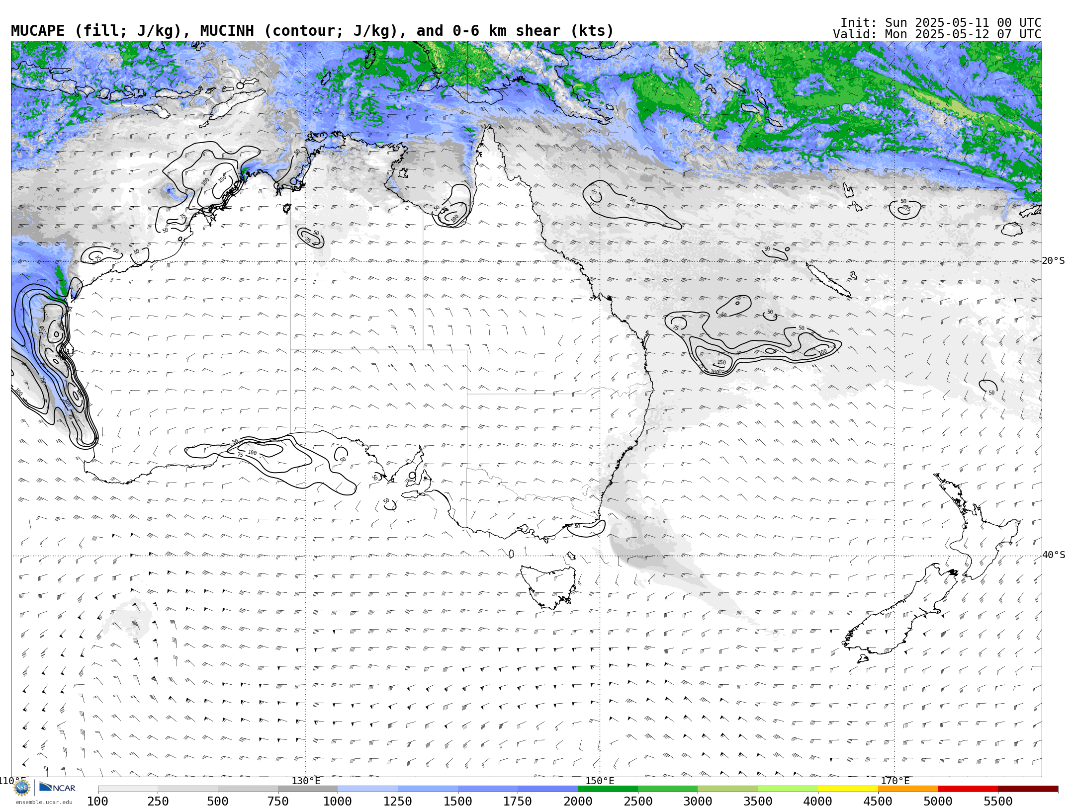Click the colorbar tick label 250
Image resolution: width=1074 pixels, height=808 pixels.
pos(158,802)
